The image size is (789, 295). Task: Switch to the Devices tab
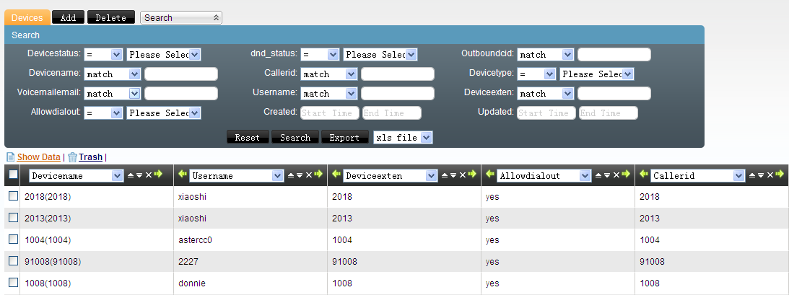click(x=27, y=17)
